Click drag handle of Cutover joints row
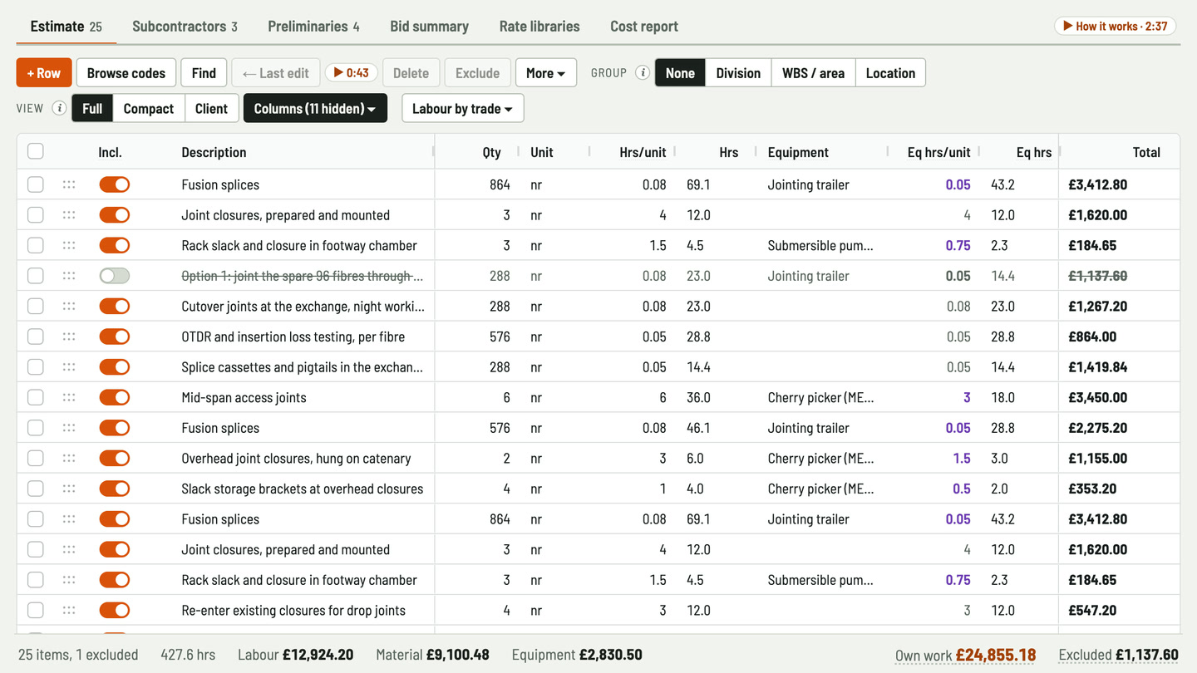 (69, 306)
